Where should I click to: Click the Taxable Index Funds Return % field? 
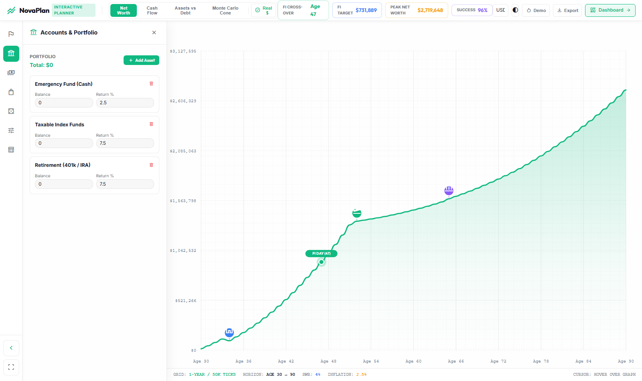[x=125, y=143]
